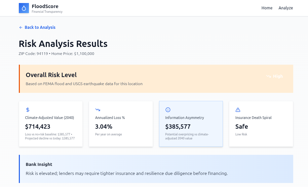Click the dollar sign icon
Viewport: 308px width, 187px height.
[28, 110]
